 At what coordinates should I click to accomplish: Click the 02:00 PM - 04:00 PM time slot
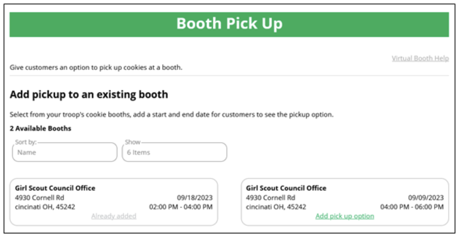(x=181, y=207)
